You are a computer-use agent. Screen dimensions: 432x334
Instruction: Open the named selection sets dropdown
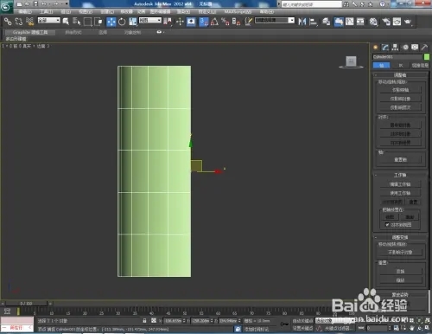pyautogui.click(x=275, y=21)
